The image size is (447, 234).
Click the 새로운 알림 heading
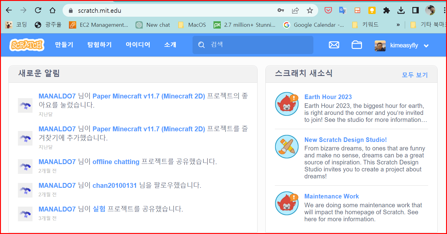pyautogui.click(x=39, y=73)
